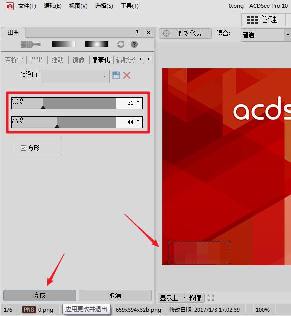Click 完成 to apply changes
This screenshot has height=316, width=291.
[x=40, y=295]
